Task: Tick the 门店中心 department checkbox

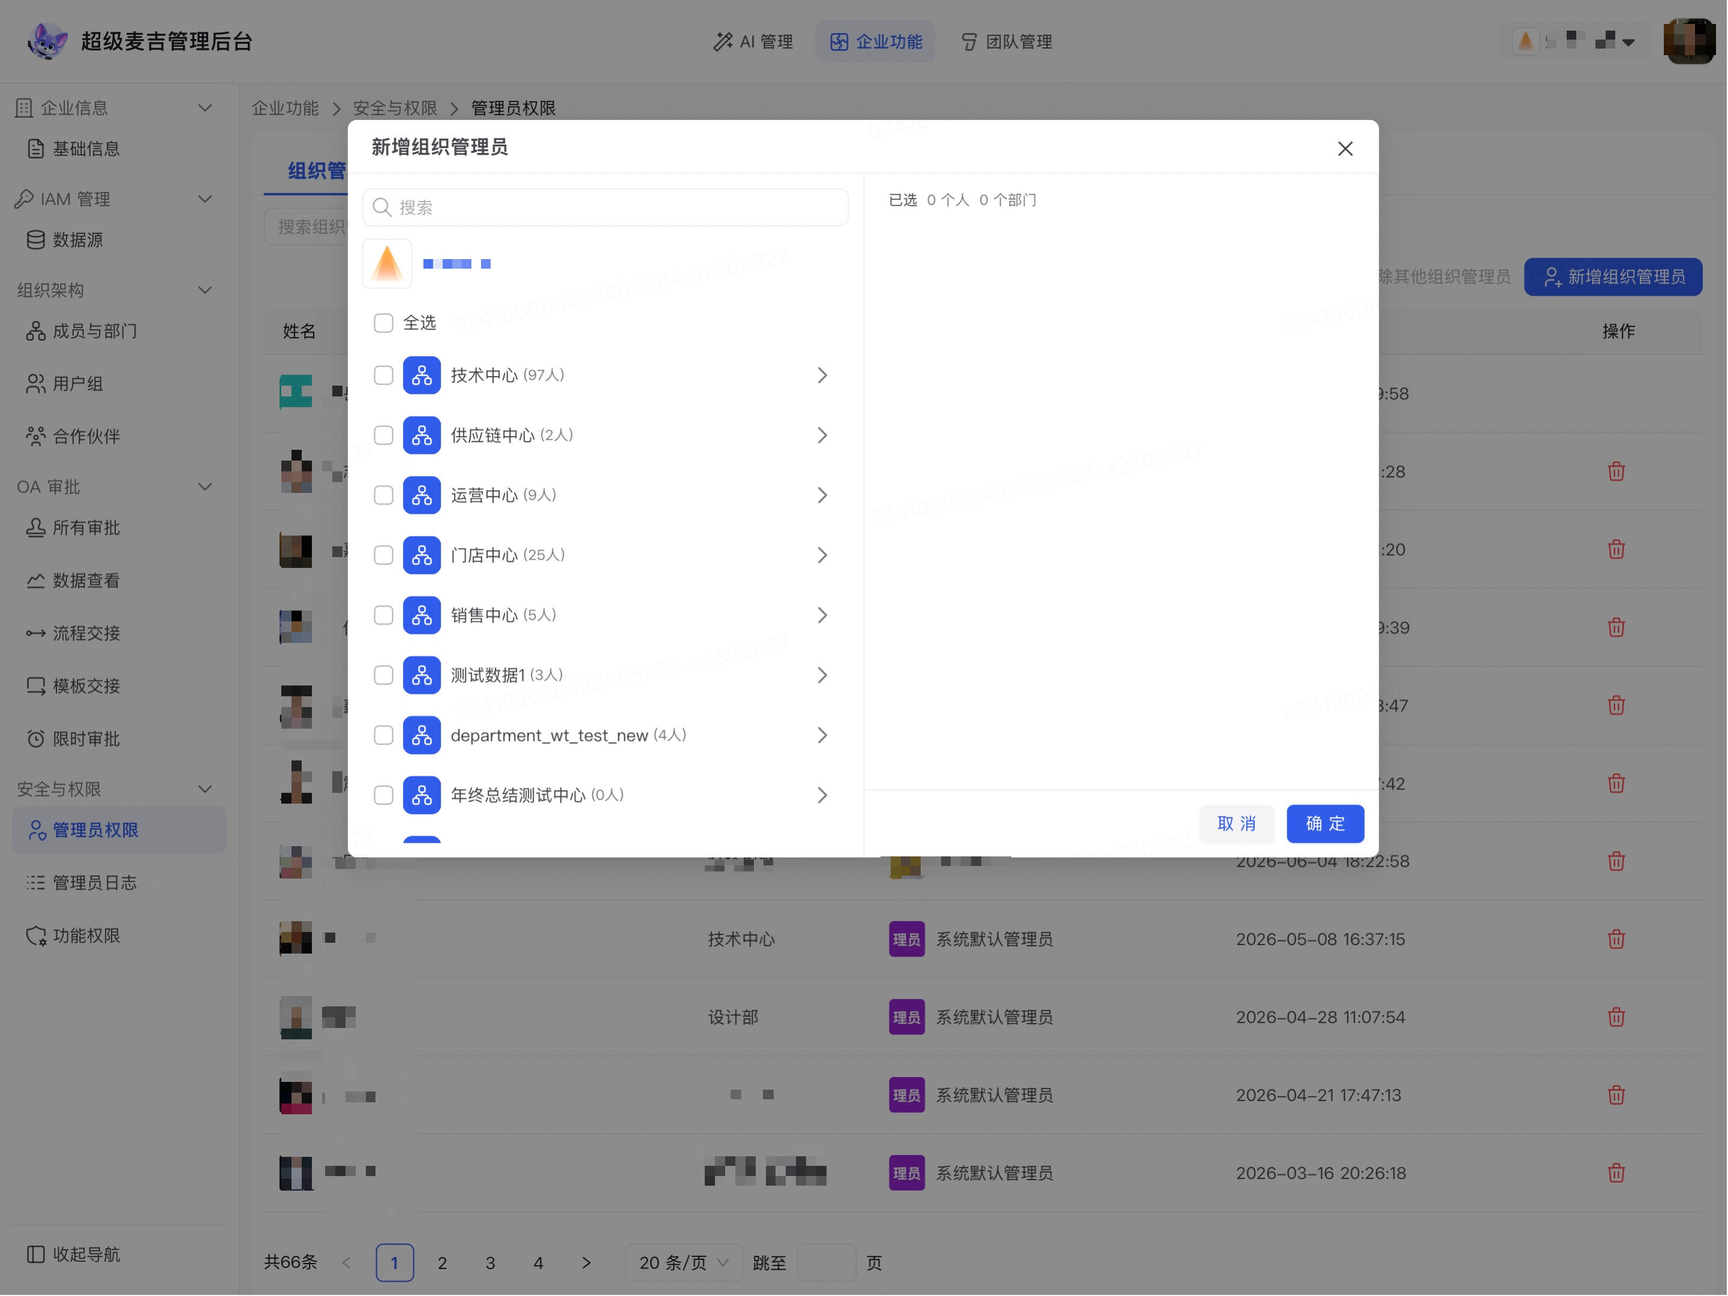Action: (x=383, y=555)
